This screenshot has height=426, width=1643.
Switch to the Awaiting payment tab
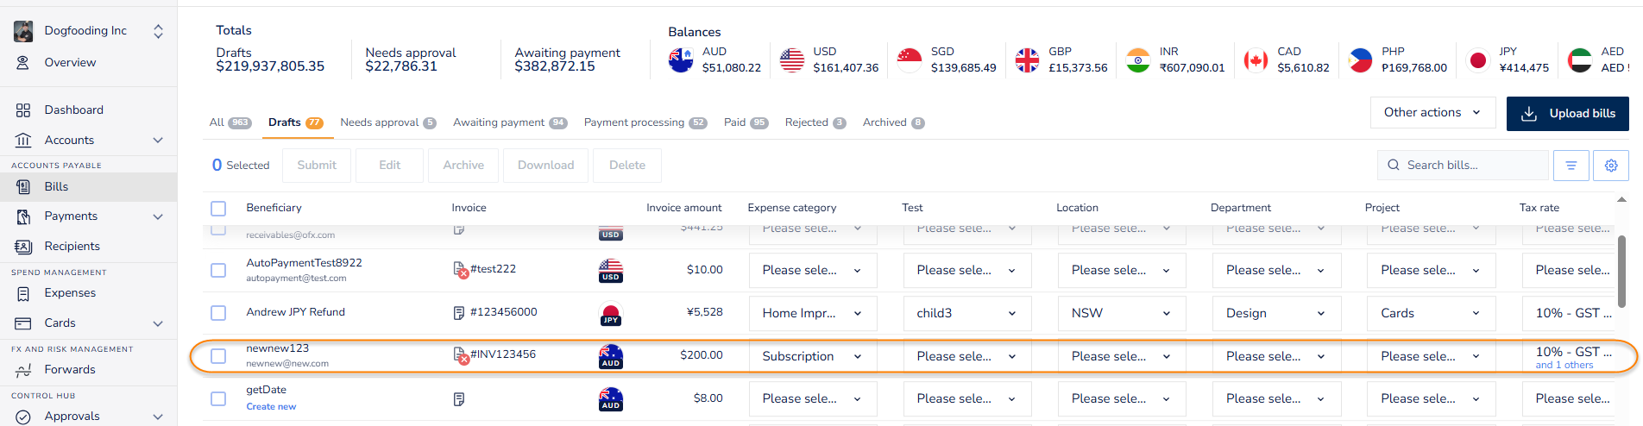pyautogui.click(x=510, y=122)
